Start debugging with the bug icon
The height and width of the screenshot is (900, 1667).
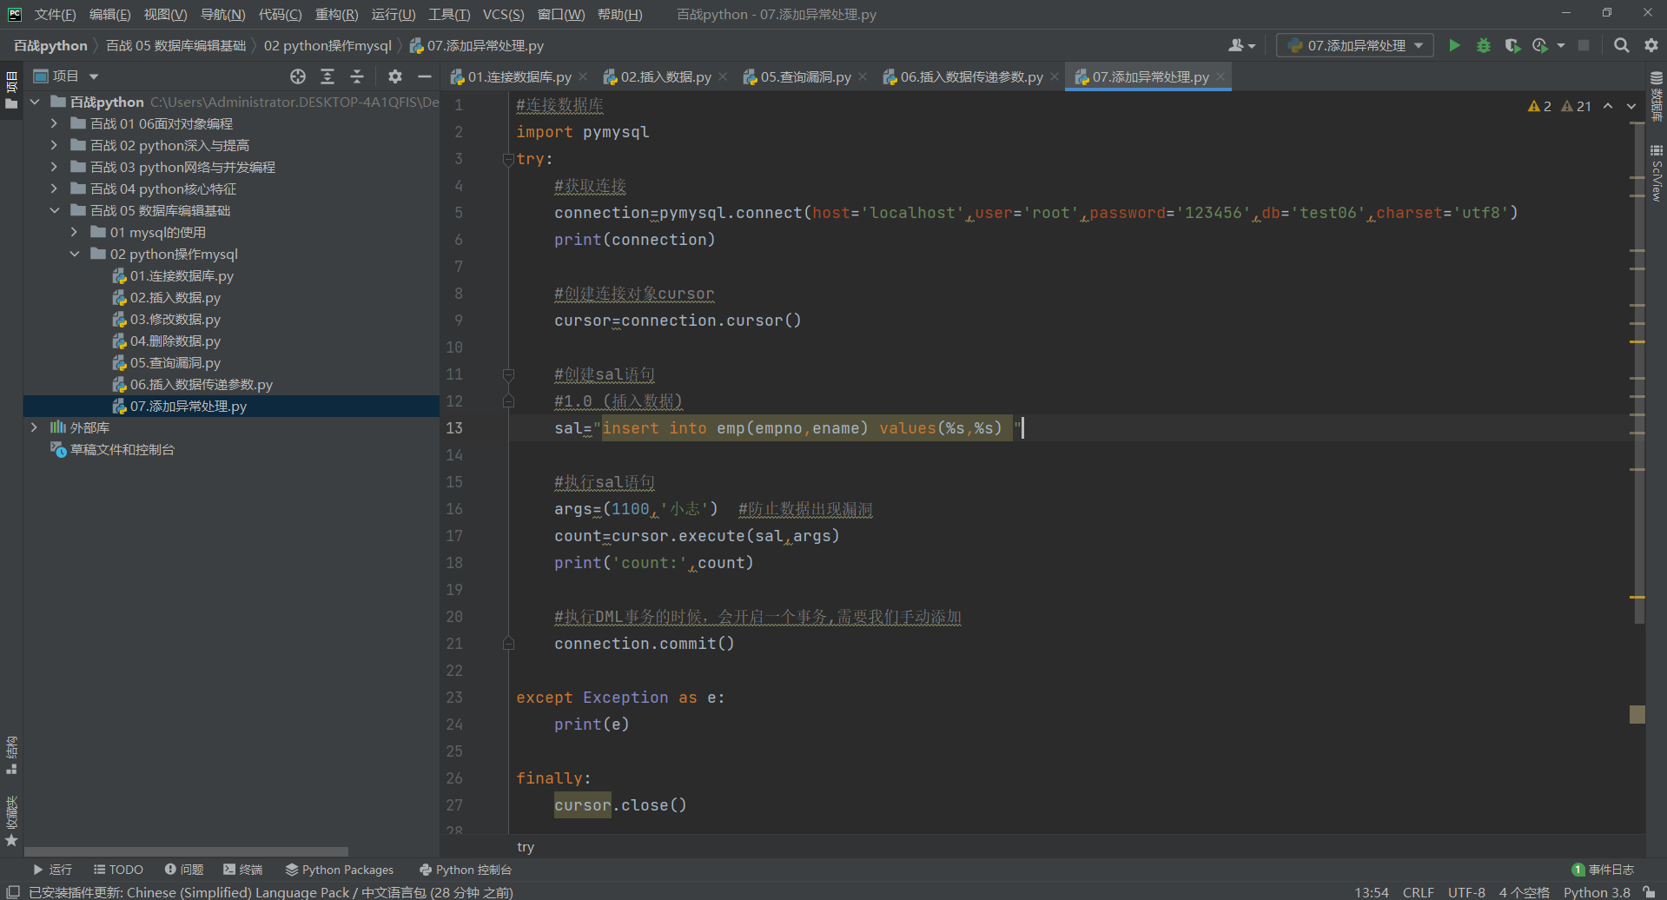point(1484,45)
